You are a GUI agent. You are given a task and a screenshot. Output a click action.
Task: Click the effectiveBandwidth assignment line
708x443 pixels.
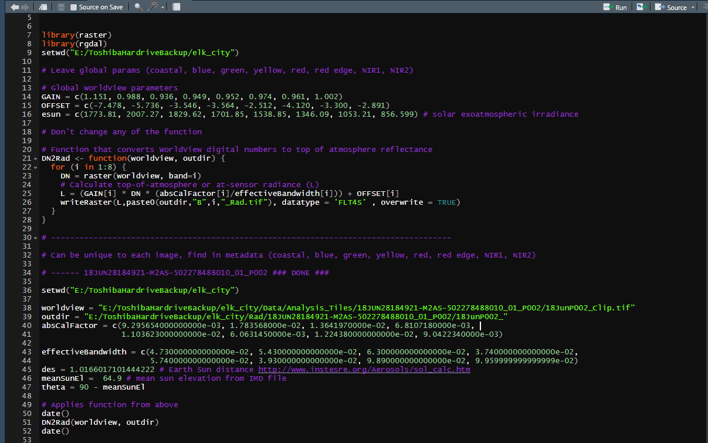[310, 352]
